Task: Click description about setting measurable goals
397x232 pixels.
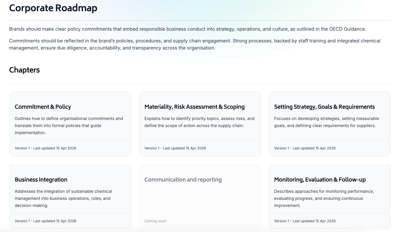Action: pos(326,122)
